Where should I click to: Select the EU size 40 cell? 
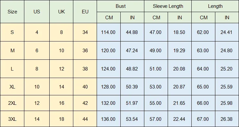point(85,87)
